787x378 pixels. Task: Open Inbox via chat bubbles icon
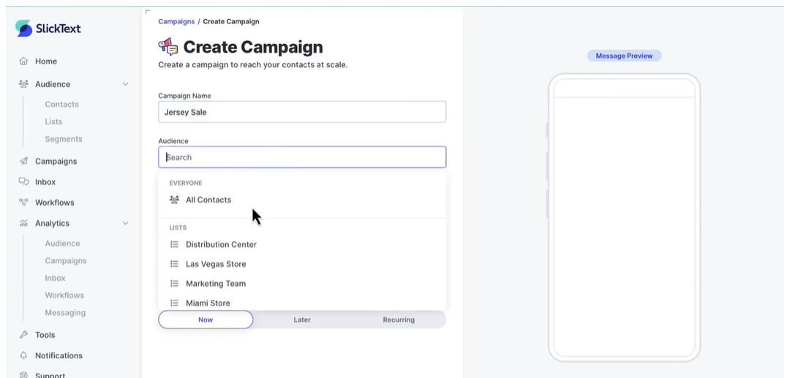tap(23, 182)
